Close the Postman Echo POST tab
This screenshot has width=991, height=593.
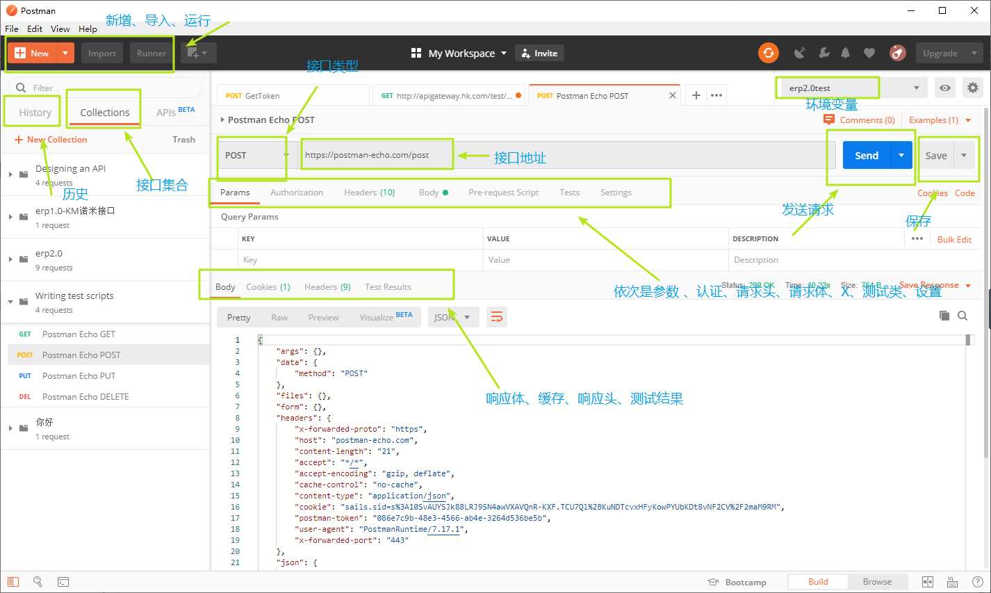673,95
